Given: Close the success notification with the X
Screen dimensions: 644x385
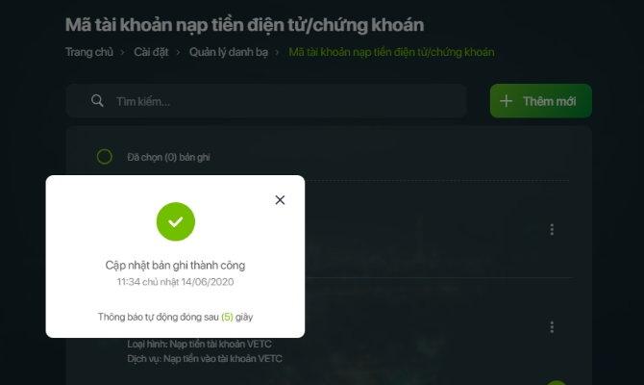Looking at the screenshot, I should [280, 200].
